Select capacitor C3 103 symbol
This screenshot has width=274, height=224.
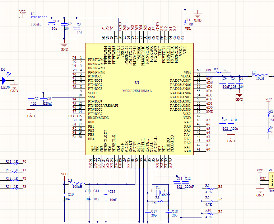click(77, 28)
